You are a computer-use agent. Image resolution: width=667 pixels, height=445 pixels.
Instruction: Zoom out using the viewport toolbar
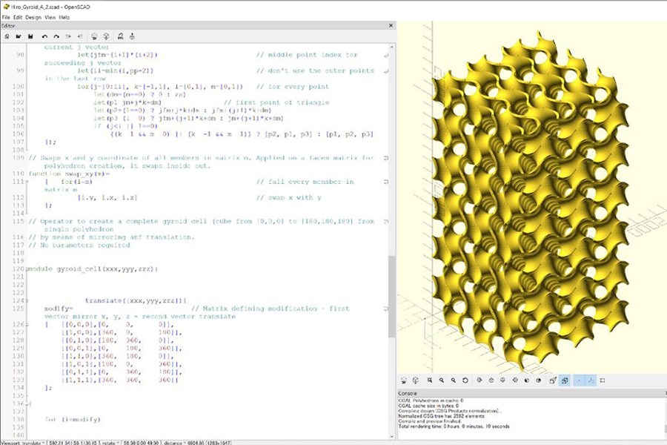point(454,380)
